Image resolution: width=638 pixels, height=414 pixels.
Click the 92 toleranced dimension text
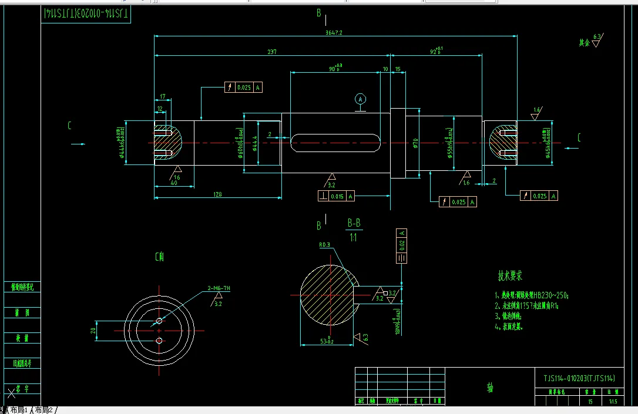(x=436, y=51)
